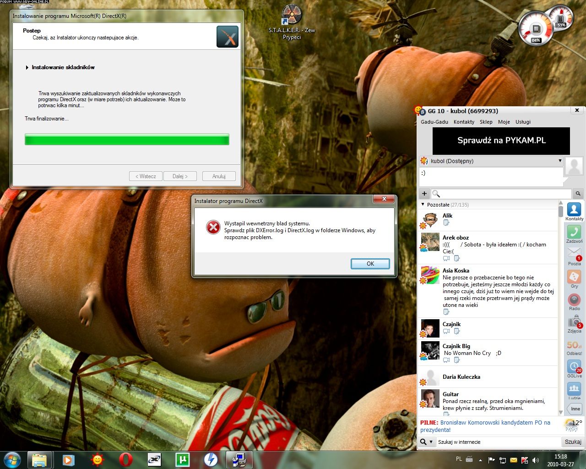Open Windows Explorer from the taskbar
Image resolution: width=586 pixels, height=469 pixels.
[x=39, y=460]
